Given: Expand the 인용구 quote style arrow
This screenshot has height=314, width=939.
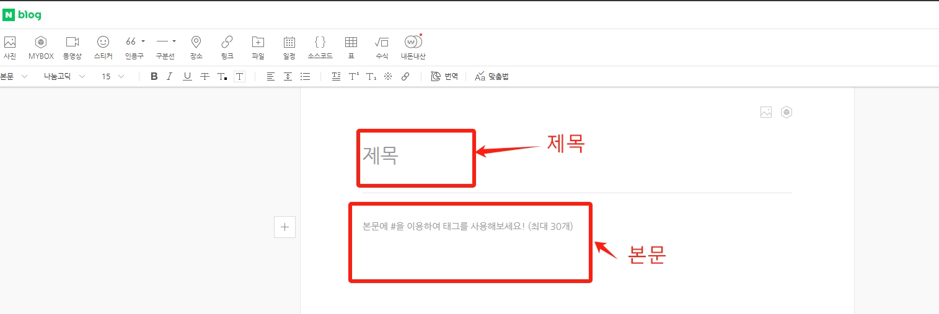Looking at the screenshot, I should coord(143,41).
